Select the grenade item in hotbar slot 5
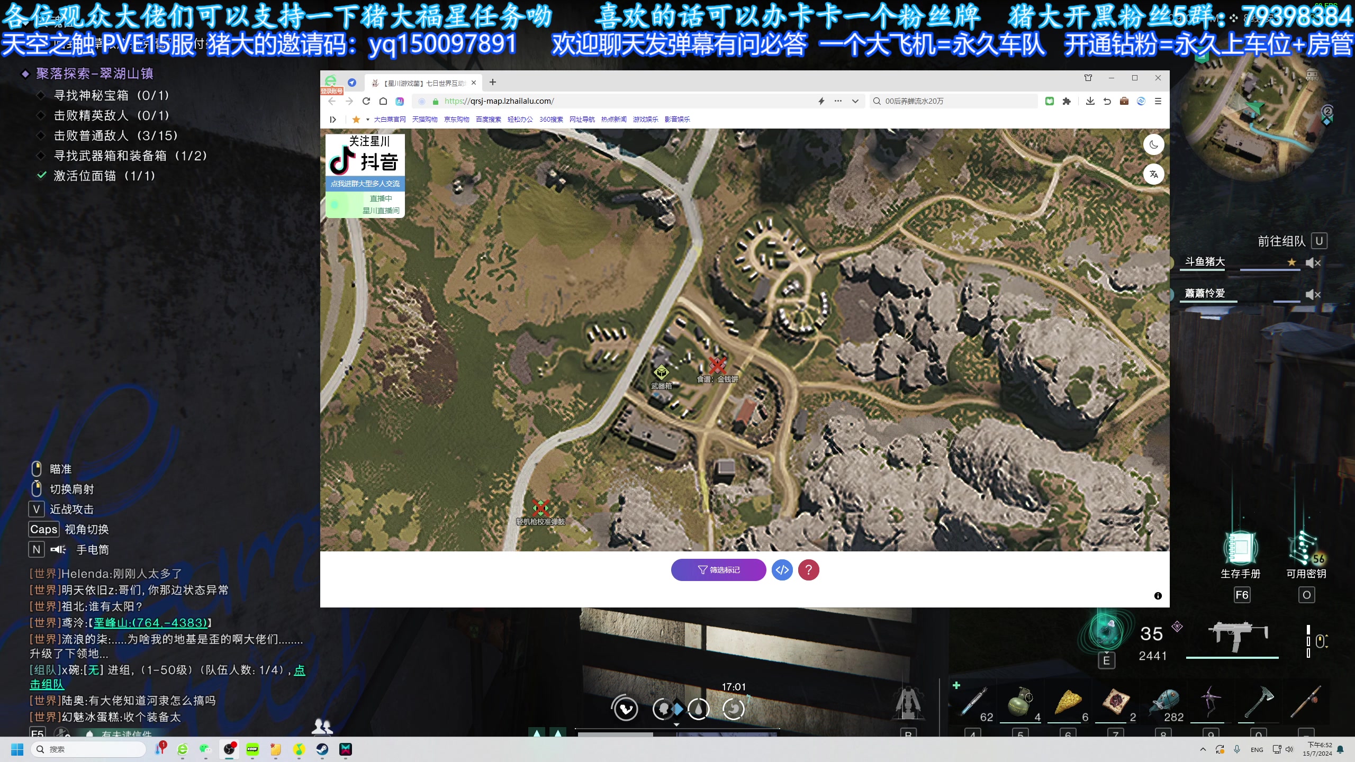The height and width of the screenshot is (762, 1355). point(1020,703)
